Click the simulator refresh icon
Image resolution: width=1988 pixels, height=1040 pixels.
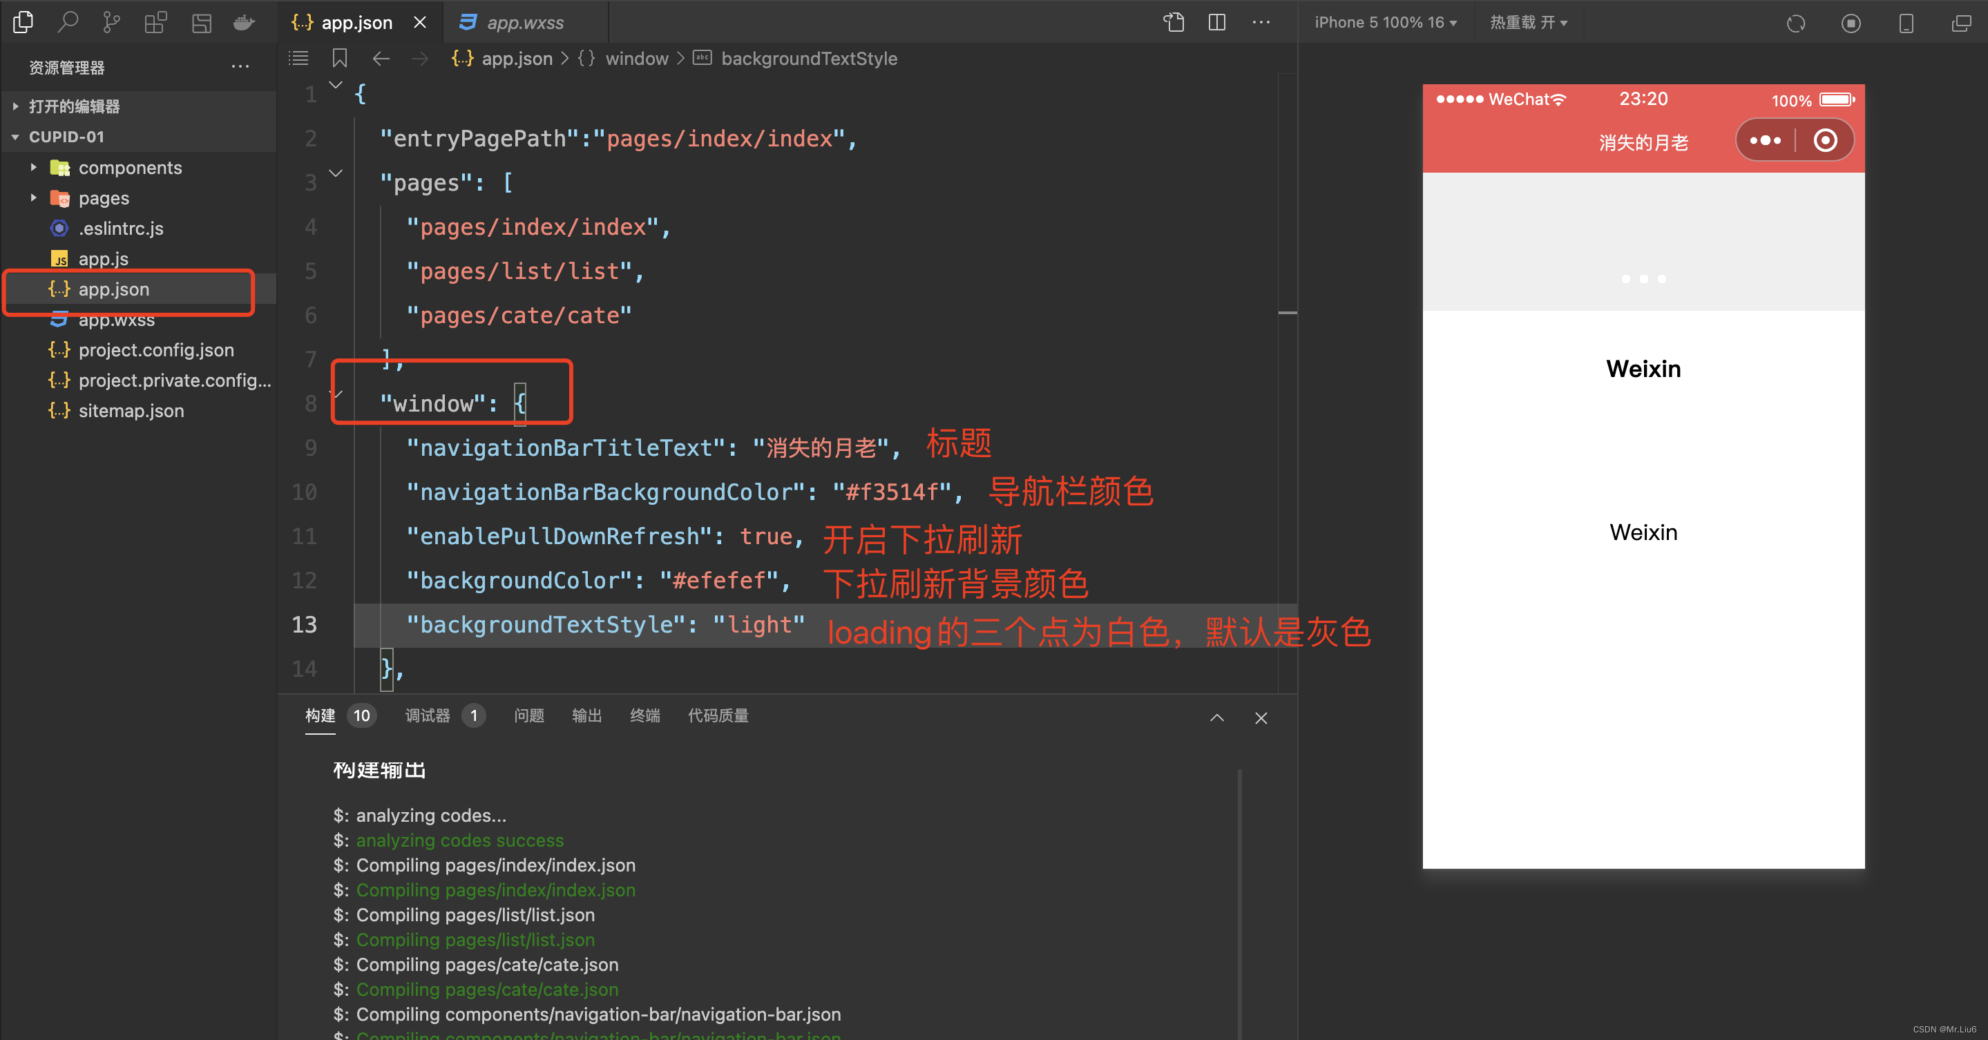pos(1795,23)
